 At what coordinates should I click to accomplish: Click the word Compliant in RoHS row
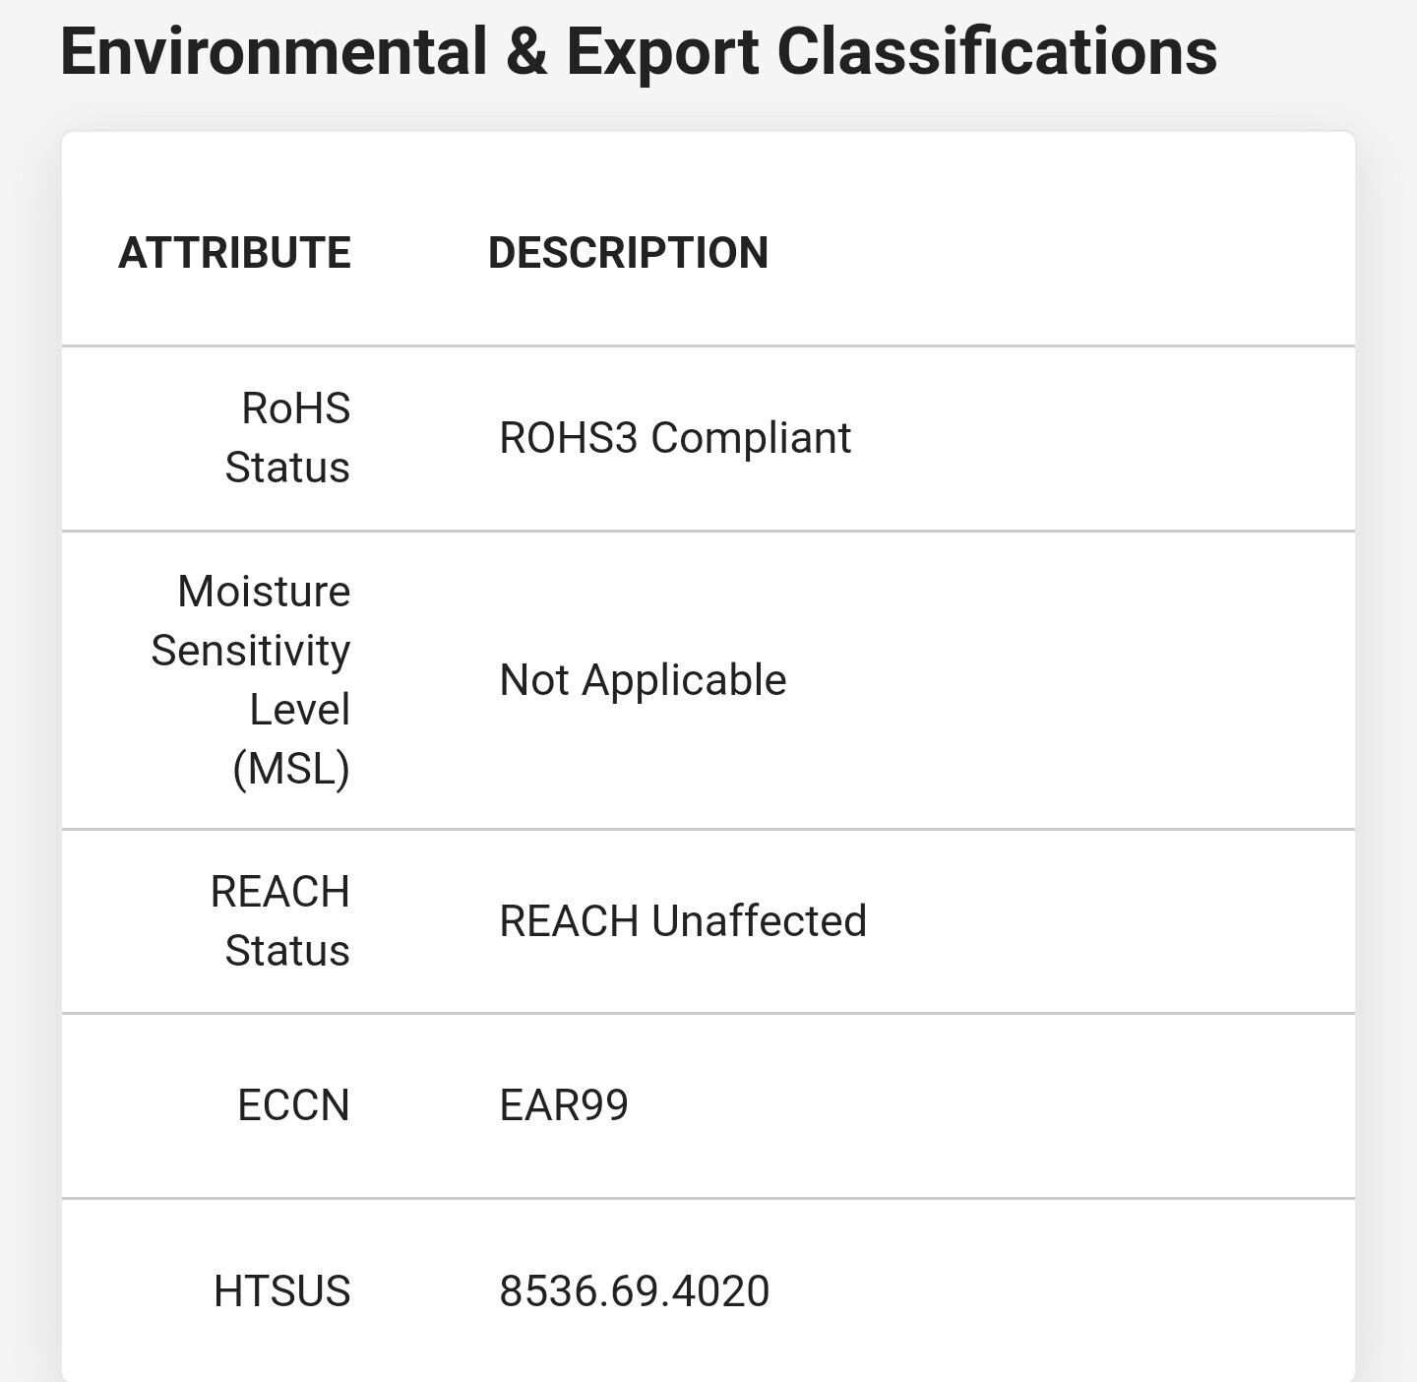[x=751, y=439]
